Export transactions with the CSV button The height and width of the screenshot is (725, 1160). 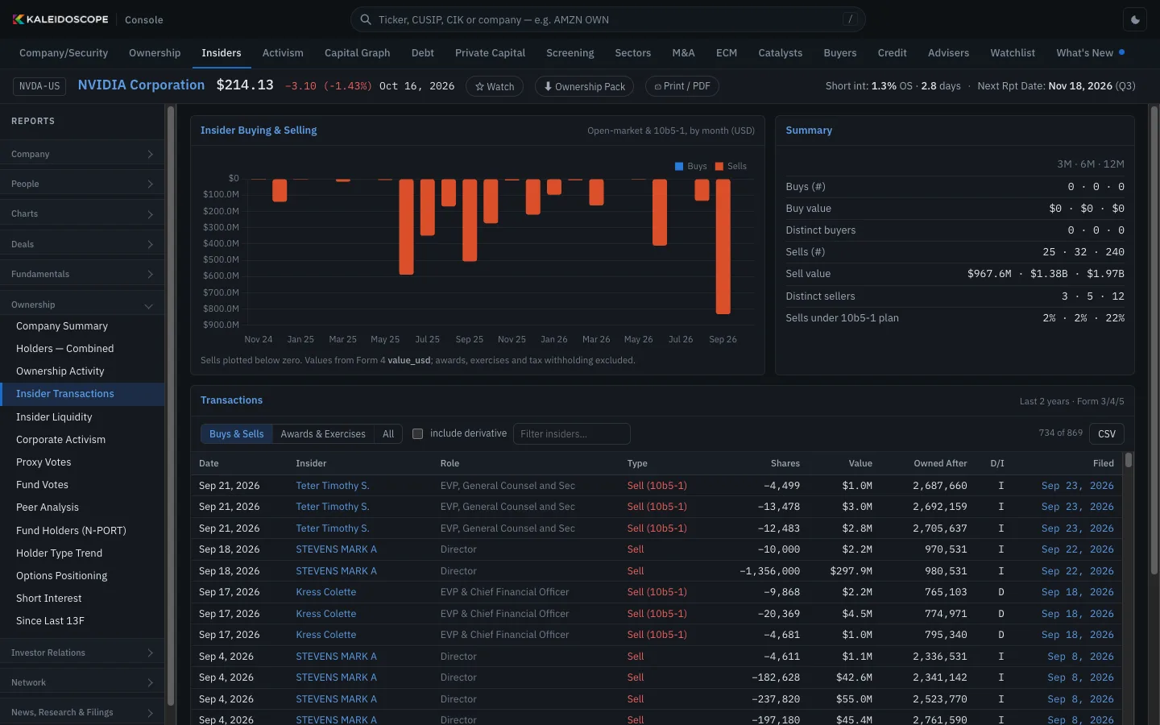pyautogui.click(x=1107, y=433)
